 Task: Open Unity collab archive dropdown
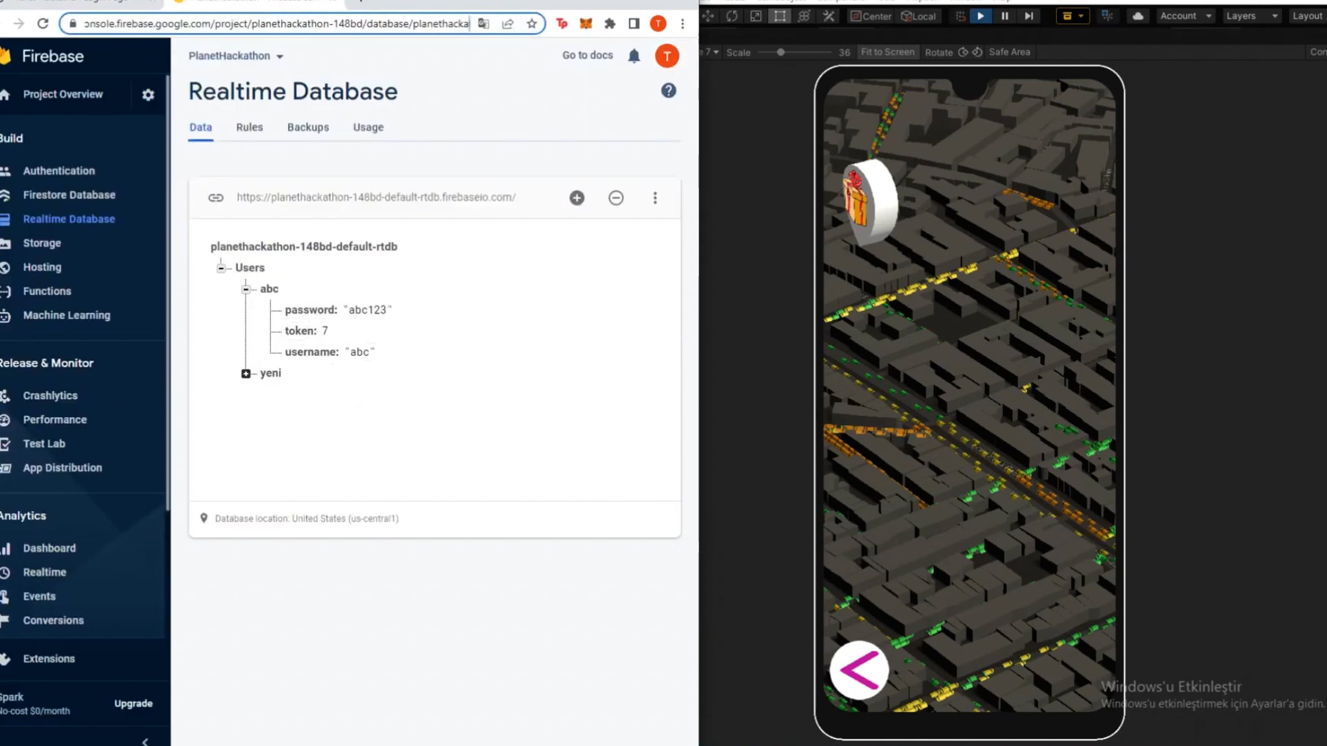tap(1073, 16)
